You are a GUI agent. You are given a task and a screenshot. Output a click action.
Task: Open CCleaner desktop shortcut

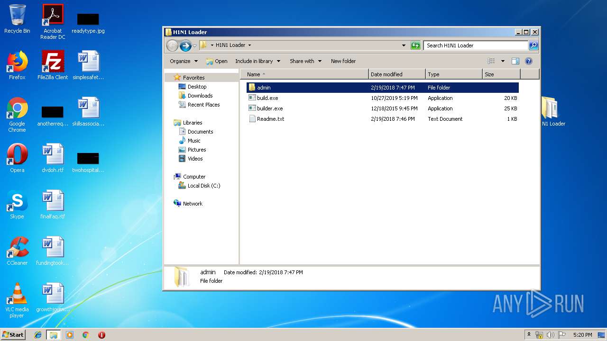17,251
